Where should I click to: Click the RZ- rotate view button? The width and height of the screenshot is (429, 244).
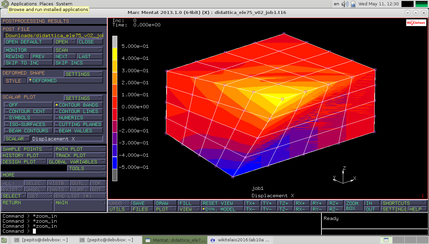pos(335,209)
